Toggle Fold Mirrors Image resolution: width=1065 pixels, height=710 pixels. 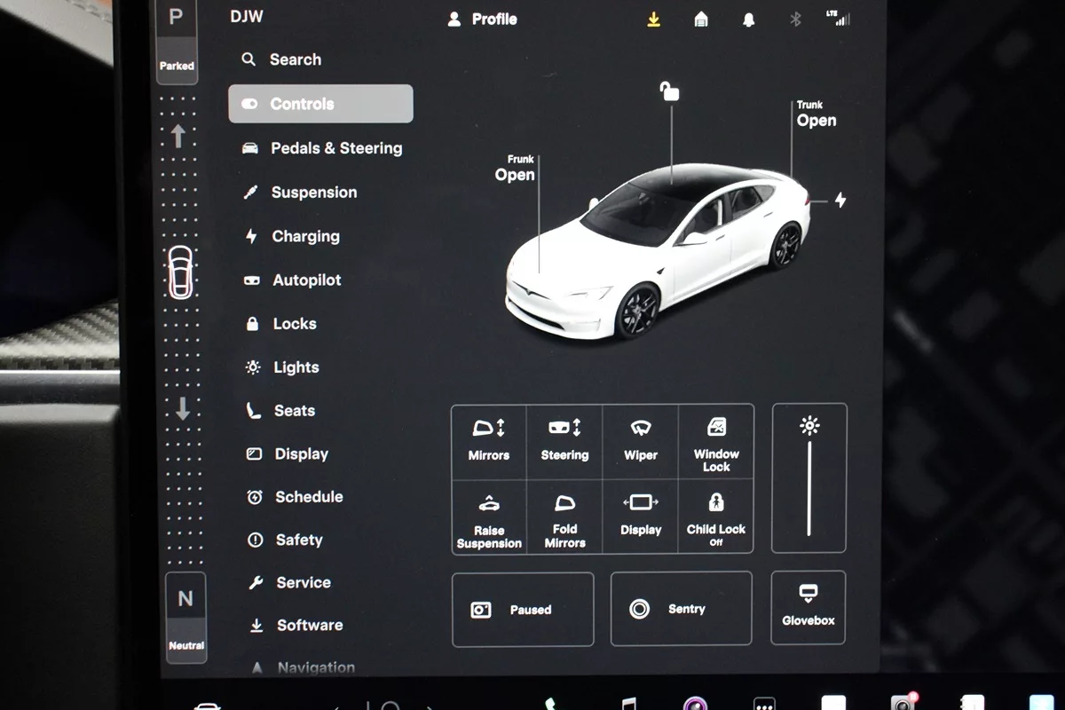[564, 518]
